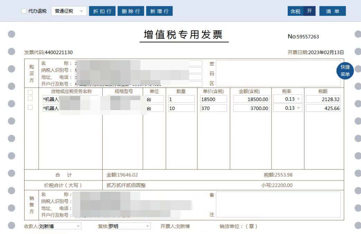The image size is (361, 234).
Task: Select the second goods row checkbox
Action: [x=30, y=108]
